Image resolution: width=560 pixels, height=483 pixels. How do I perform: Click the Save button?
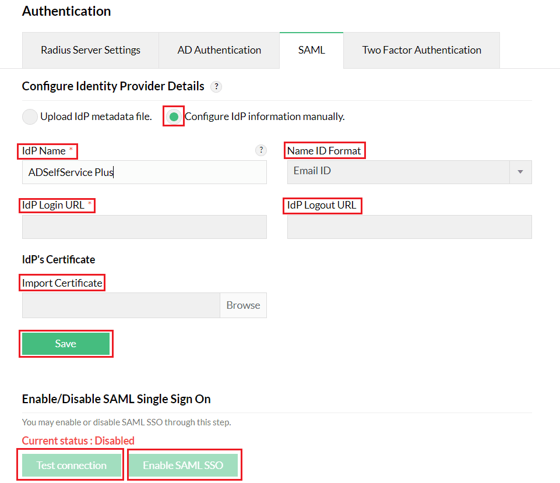point(66,344)
